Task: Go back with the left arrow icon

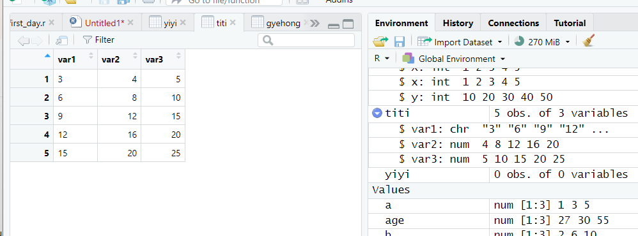Action: click(24, 40)
